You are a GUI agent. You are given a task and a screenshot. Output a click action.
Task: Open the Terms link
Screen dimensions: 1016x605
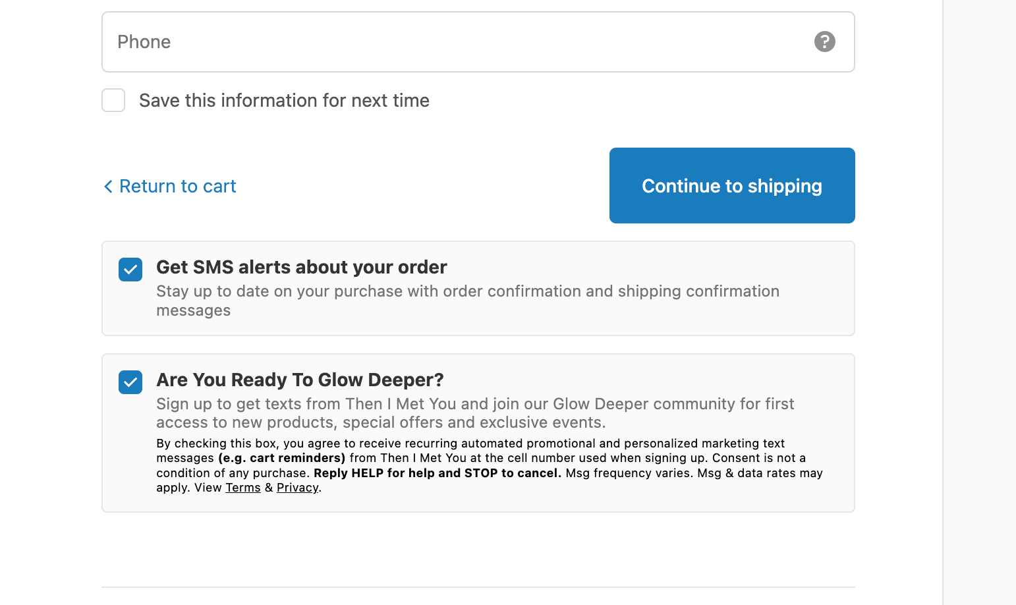pyautogui.click(x=243, y=488)
